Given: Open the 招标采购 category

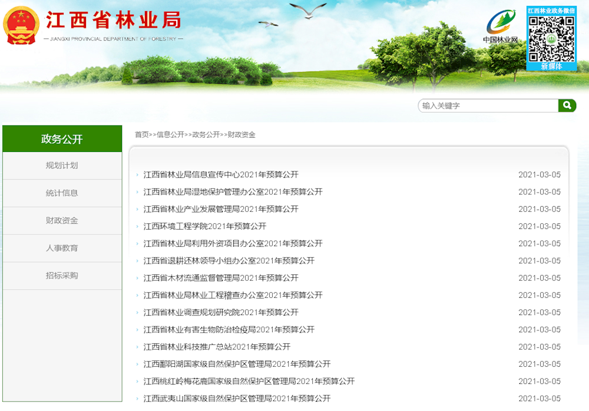Looking at the screenshot, I should 62,276.
